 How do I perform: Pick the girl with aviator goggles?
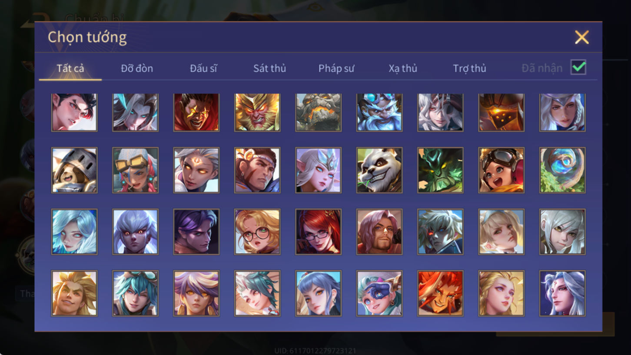point(501,170)
